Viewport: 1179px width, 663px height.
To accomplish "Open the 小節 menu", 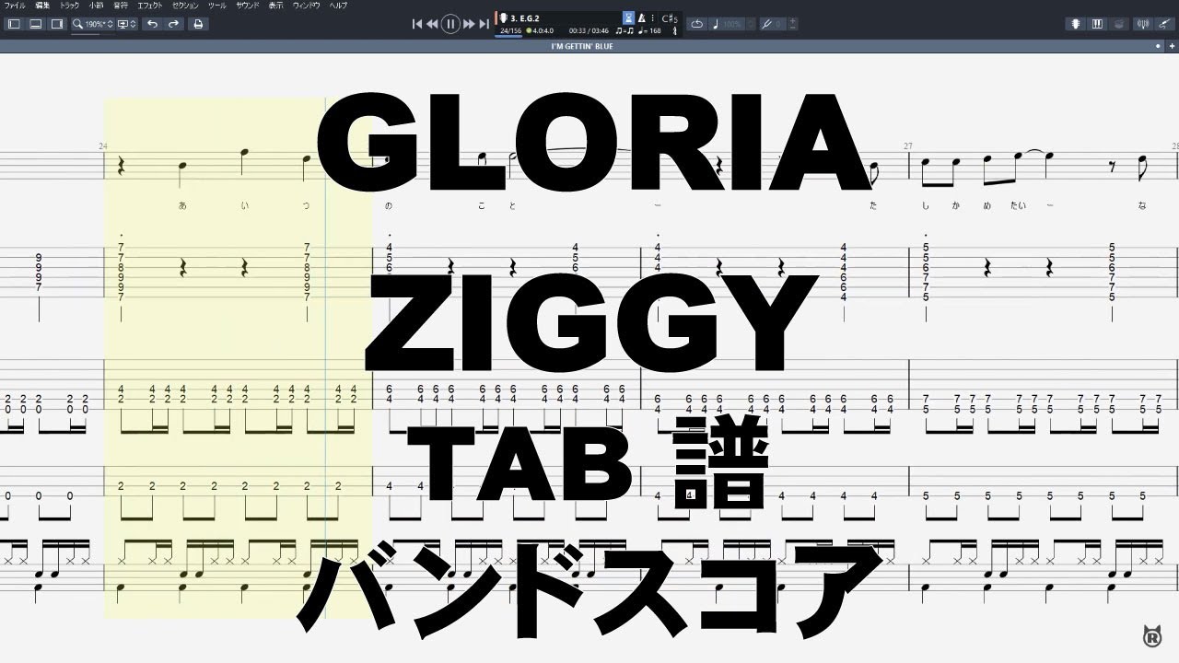I will (x=96, y=6).
